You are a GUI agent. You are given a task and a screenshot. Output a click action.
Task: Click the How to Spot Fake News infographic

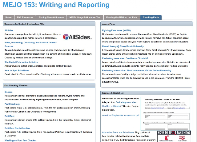pyautogui.click(x=174, y=136)
